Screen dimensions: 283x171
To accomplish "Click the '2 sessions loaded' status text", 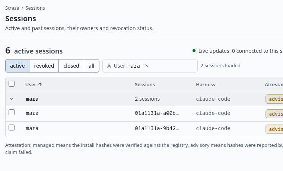I will 220,65.
